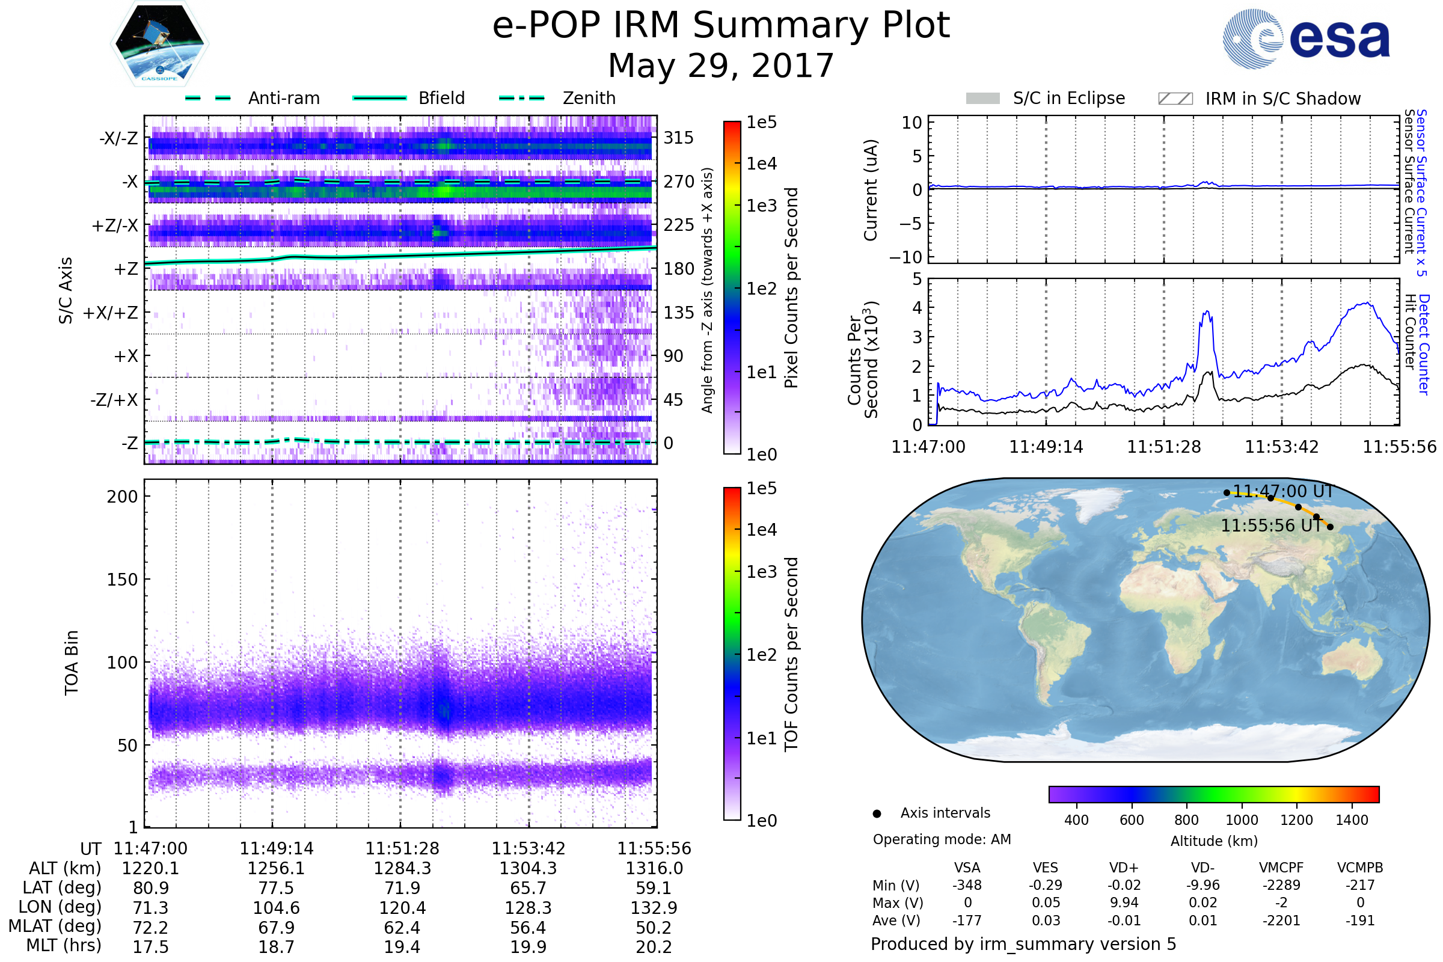Click the Zenith dash-dot legend line
This screenshot has height=962, width=1443.
(521, 98)
